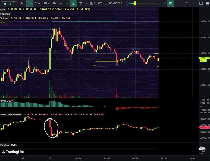Open the TradingLite logo link
This screenshot has width=210, height=161.
(x=13, y=152)
